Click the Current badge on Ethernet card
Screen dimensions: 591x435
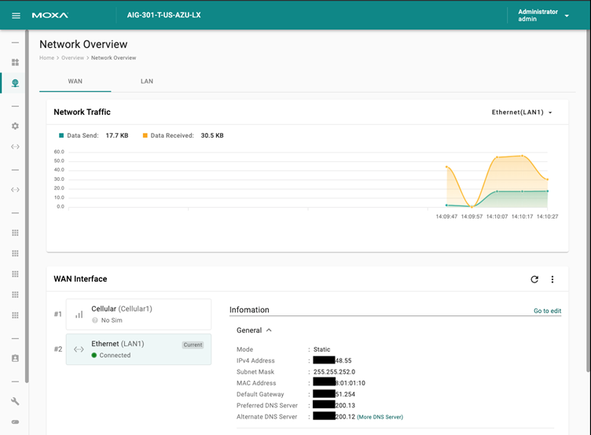coord(193,345)
